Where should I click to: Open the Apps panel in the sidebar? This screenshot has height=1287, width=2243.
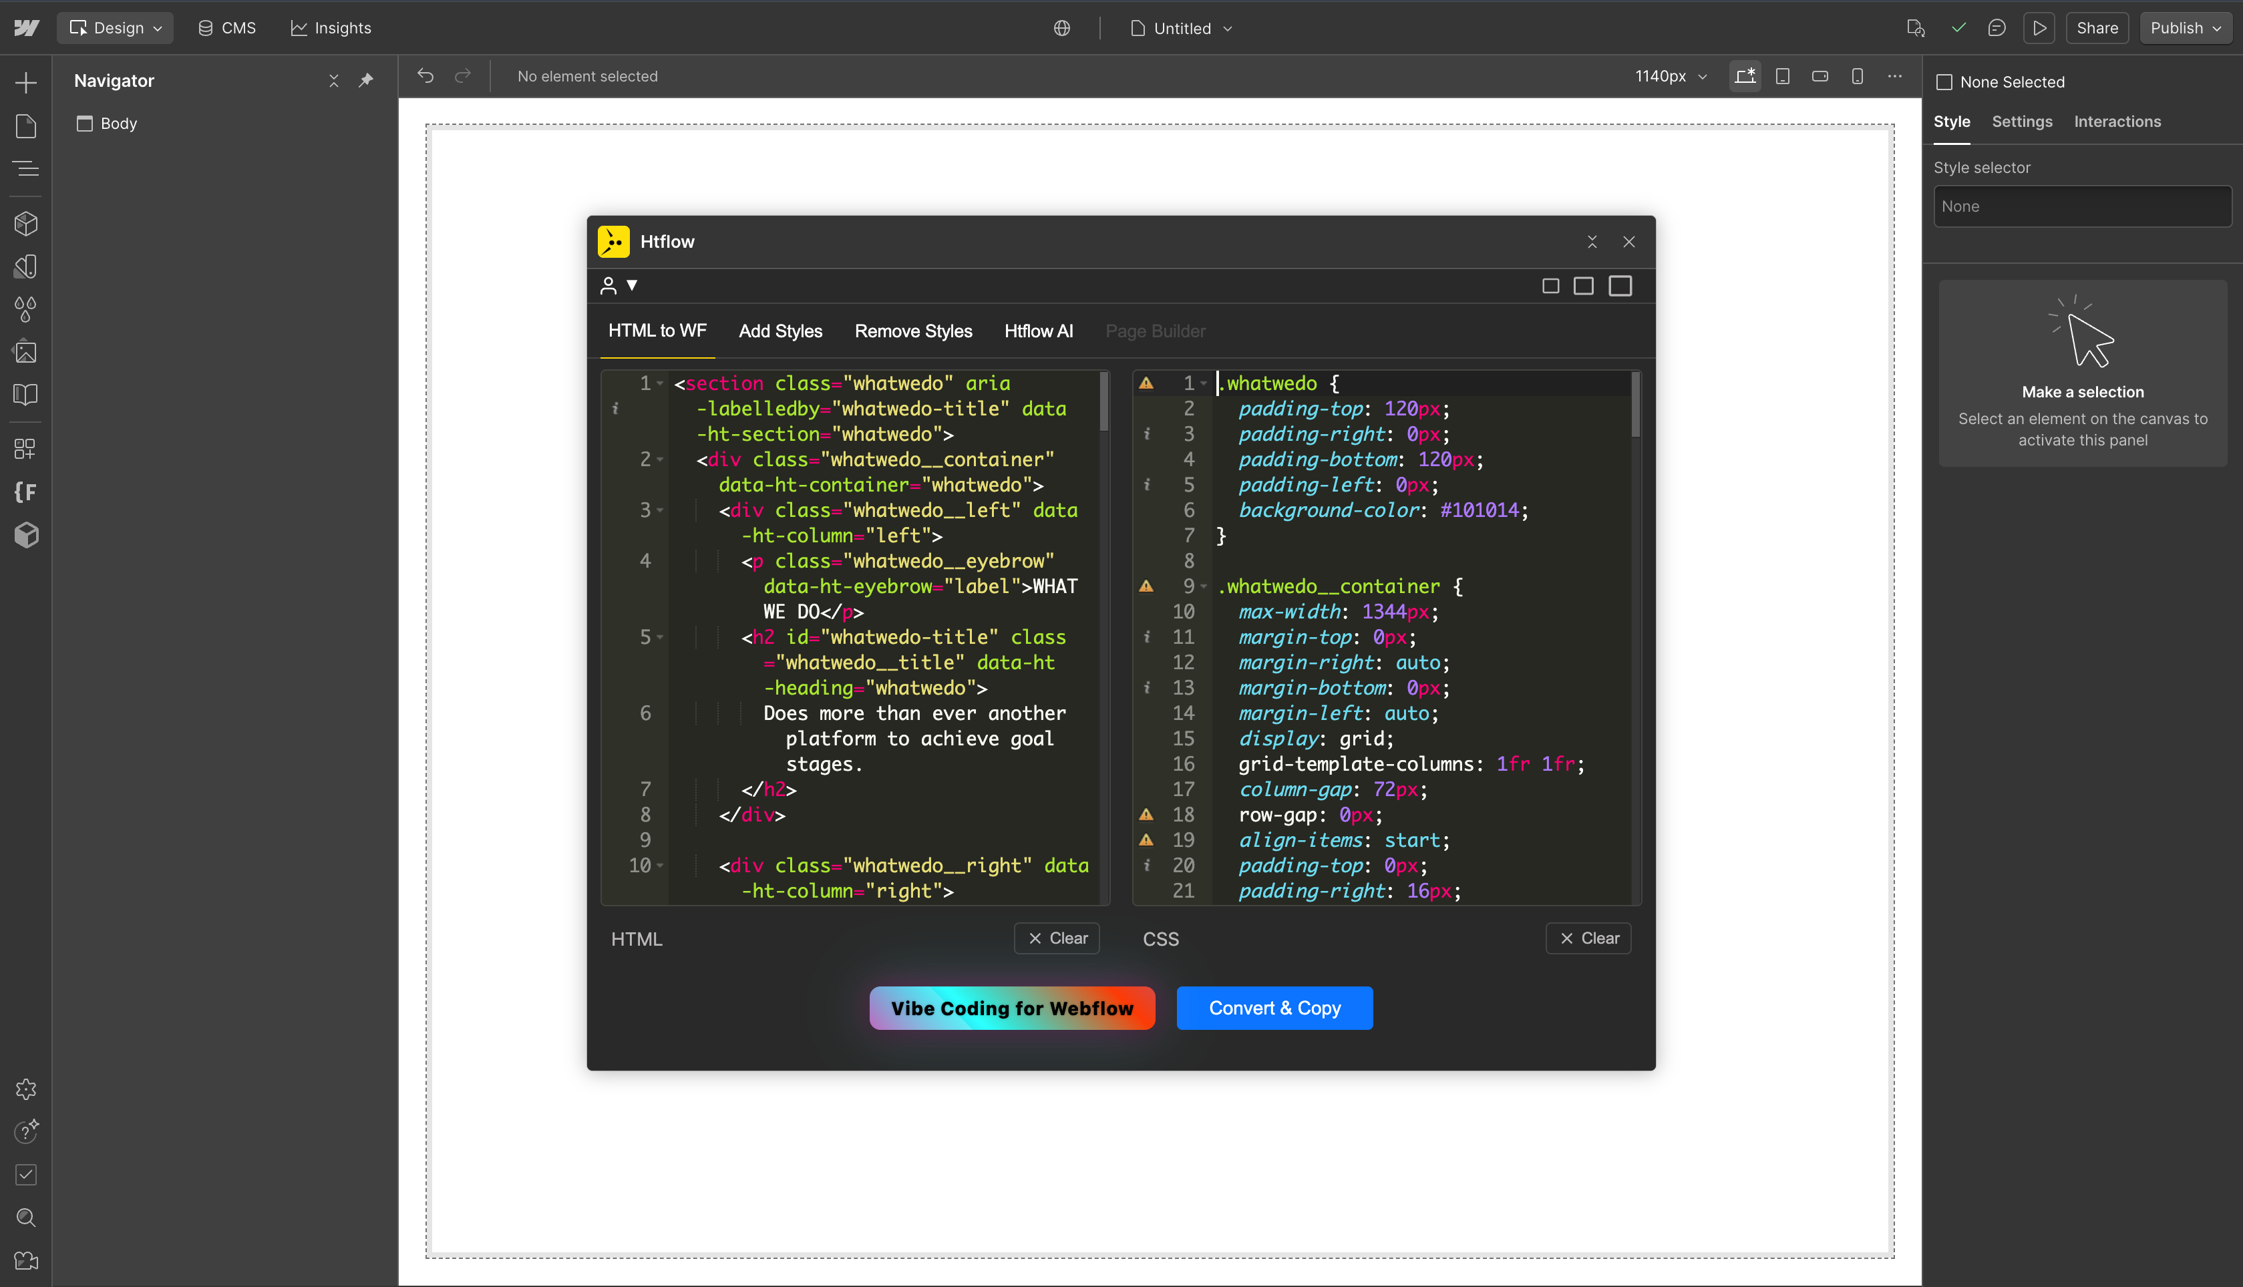tap(25, 448)
